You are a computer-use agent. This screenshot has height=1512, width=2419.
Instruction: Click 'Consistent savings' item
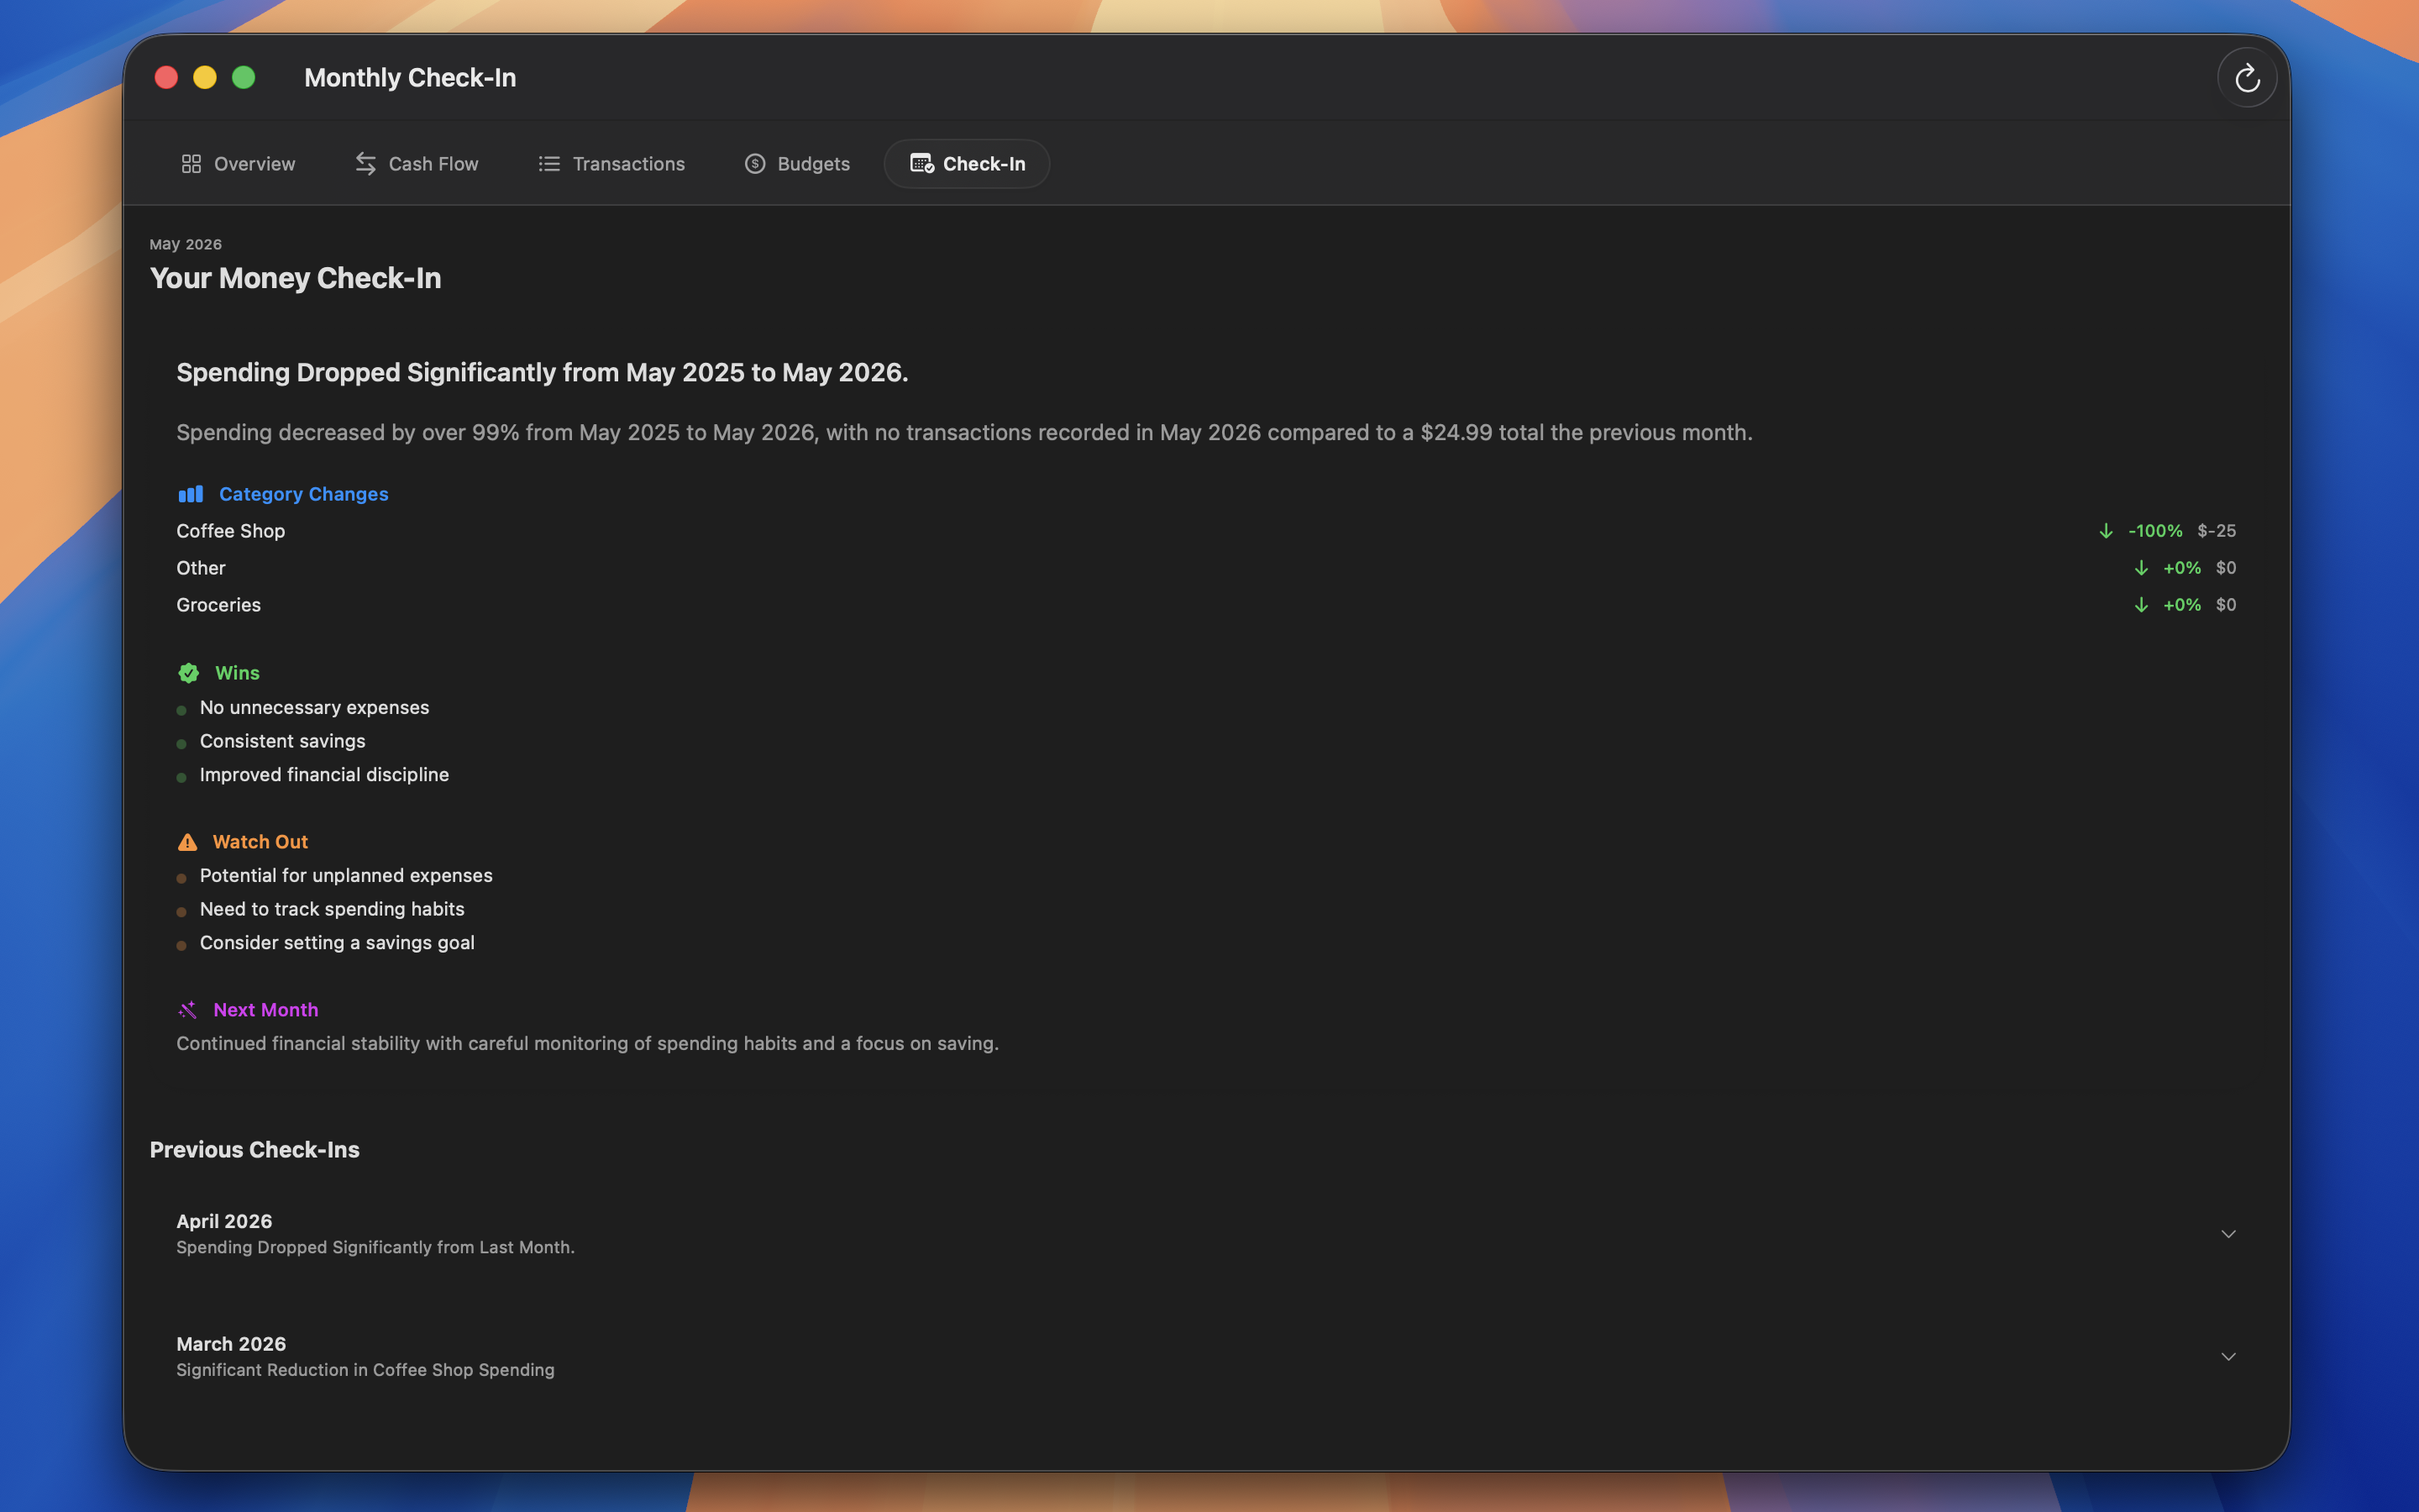(283, 741)
